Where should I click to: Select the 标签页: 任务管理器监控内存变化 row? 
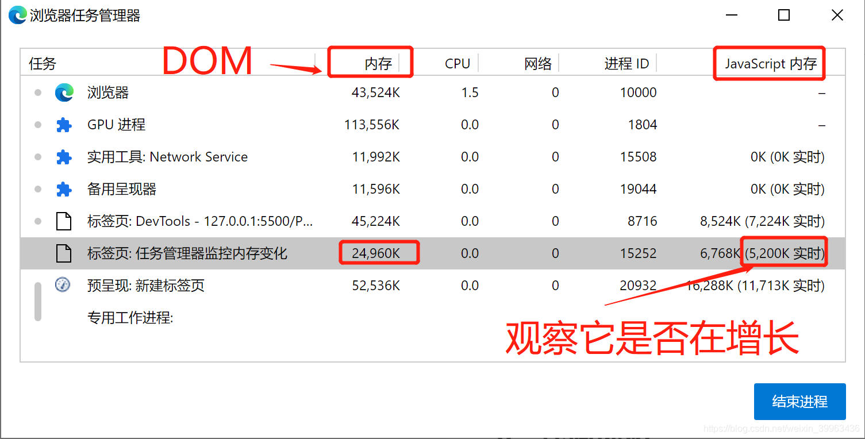(x=433, y=253)
